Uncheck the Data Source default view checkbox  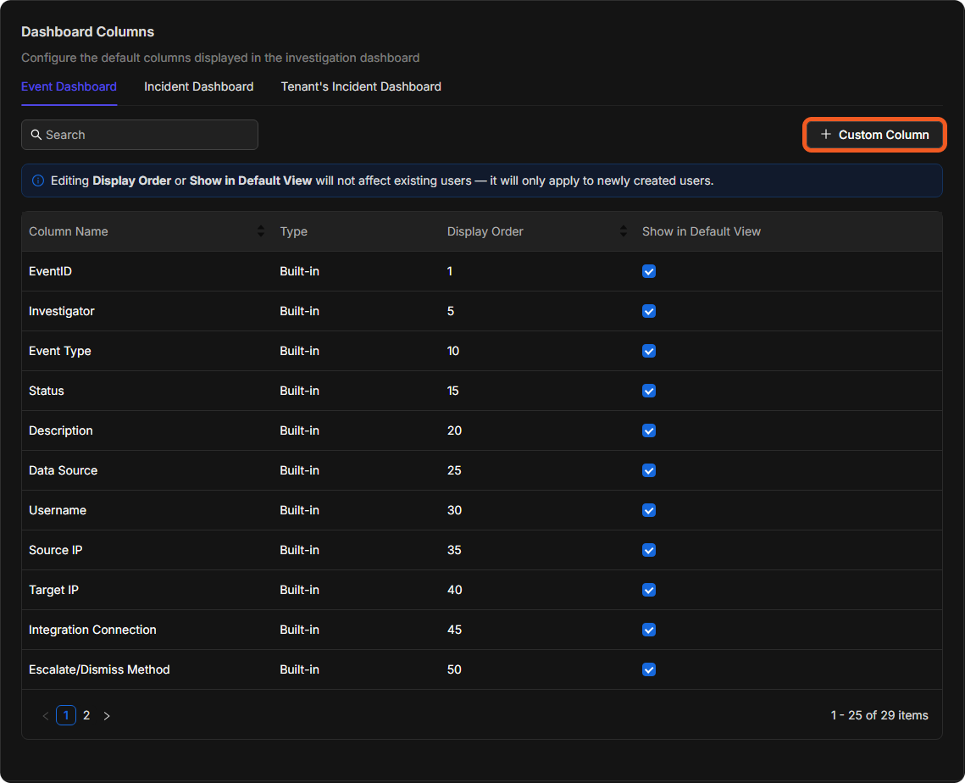[649, 470]
